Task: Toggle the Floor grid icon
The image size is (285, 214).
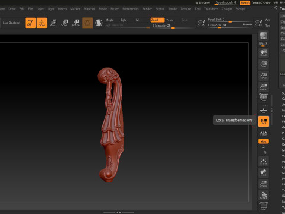Action: click(264, 110)
